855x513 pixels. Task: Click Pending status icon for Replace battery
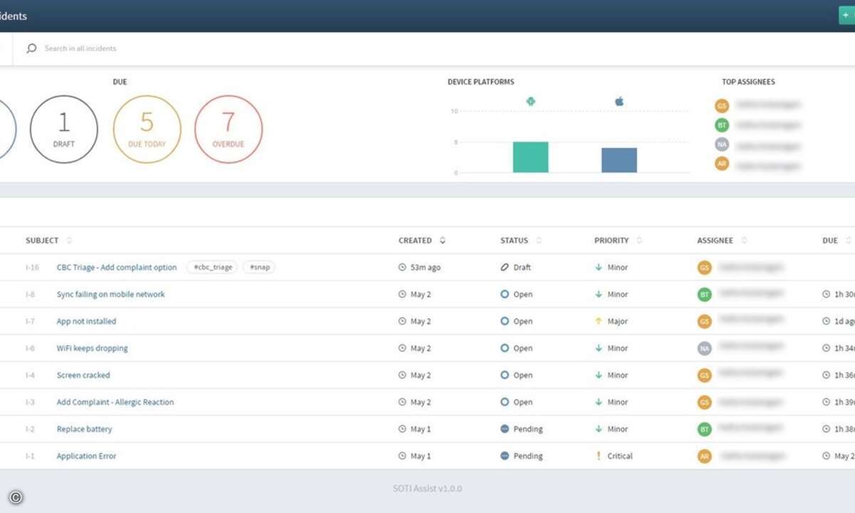click(505, 429)
